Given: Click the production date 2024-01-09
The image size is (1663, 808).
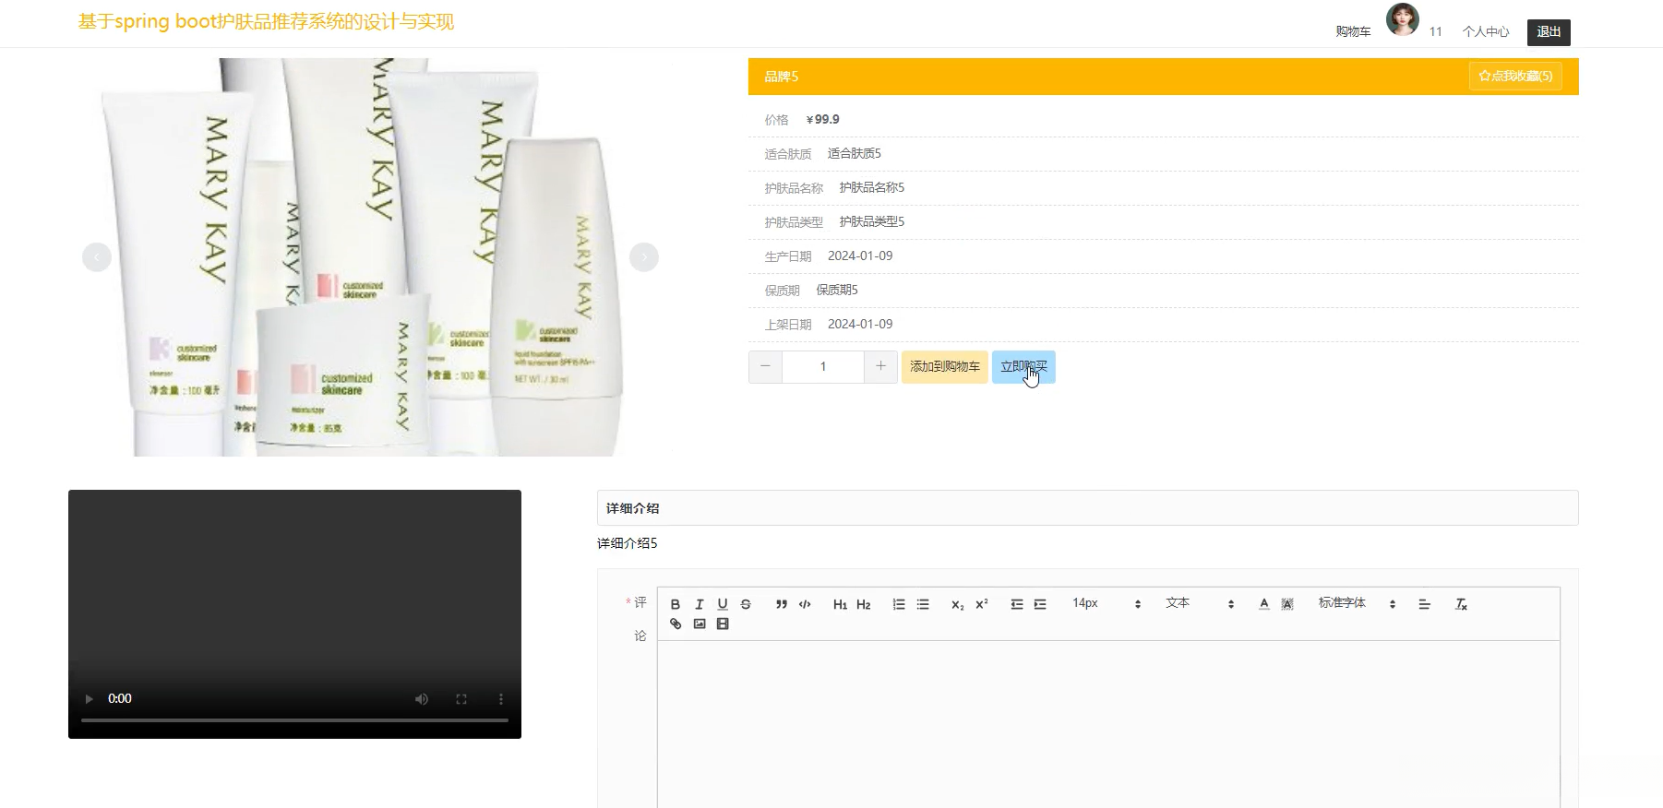Looking at the screenshot, I should (x=860, y=256).
